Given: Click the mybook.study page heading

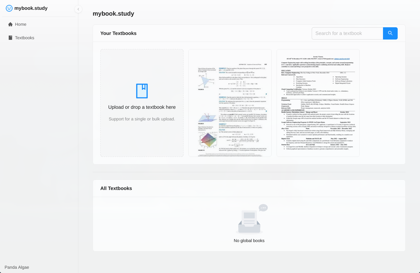Looking at the screenshot, I should tap(113, 13).
